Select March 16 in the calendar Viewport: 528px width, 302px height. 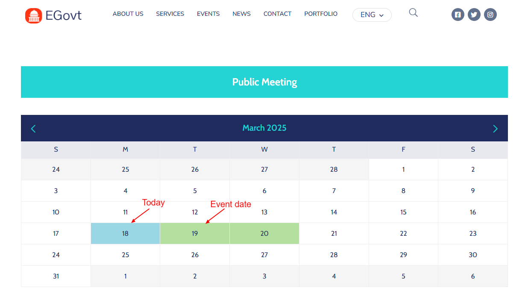473,212
